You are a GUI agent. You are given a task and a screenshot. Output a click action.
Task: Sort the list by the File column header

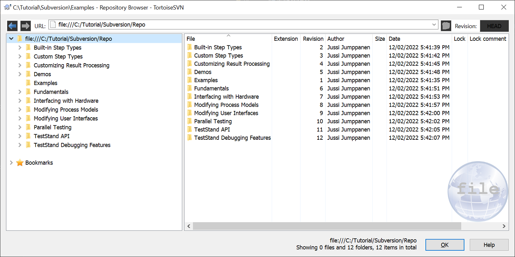pos(228,39)
